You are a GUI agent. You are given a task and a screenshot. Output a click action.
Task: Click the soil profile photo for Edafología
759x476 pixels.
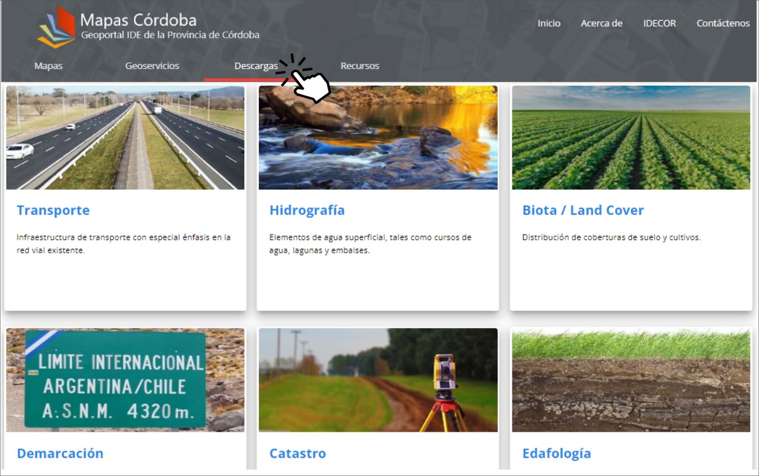tap(631, 380)
